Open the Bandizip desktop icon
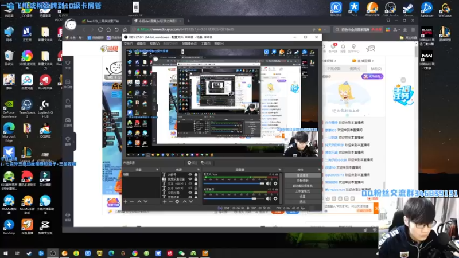This screenshot has height=258, width=459. [9, 227]
